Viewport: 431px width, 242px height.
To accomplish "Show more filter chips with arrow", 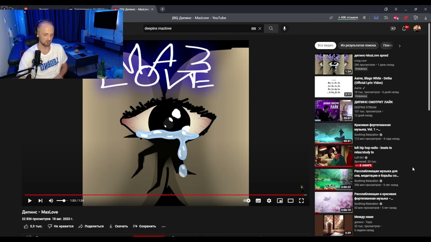I will (x=400, y=46).
